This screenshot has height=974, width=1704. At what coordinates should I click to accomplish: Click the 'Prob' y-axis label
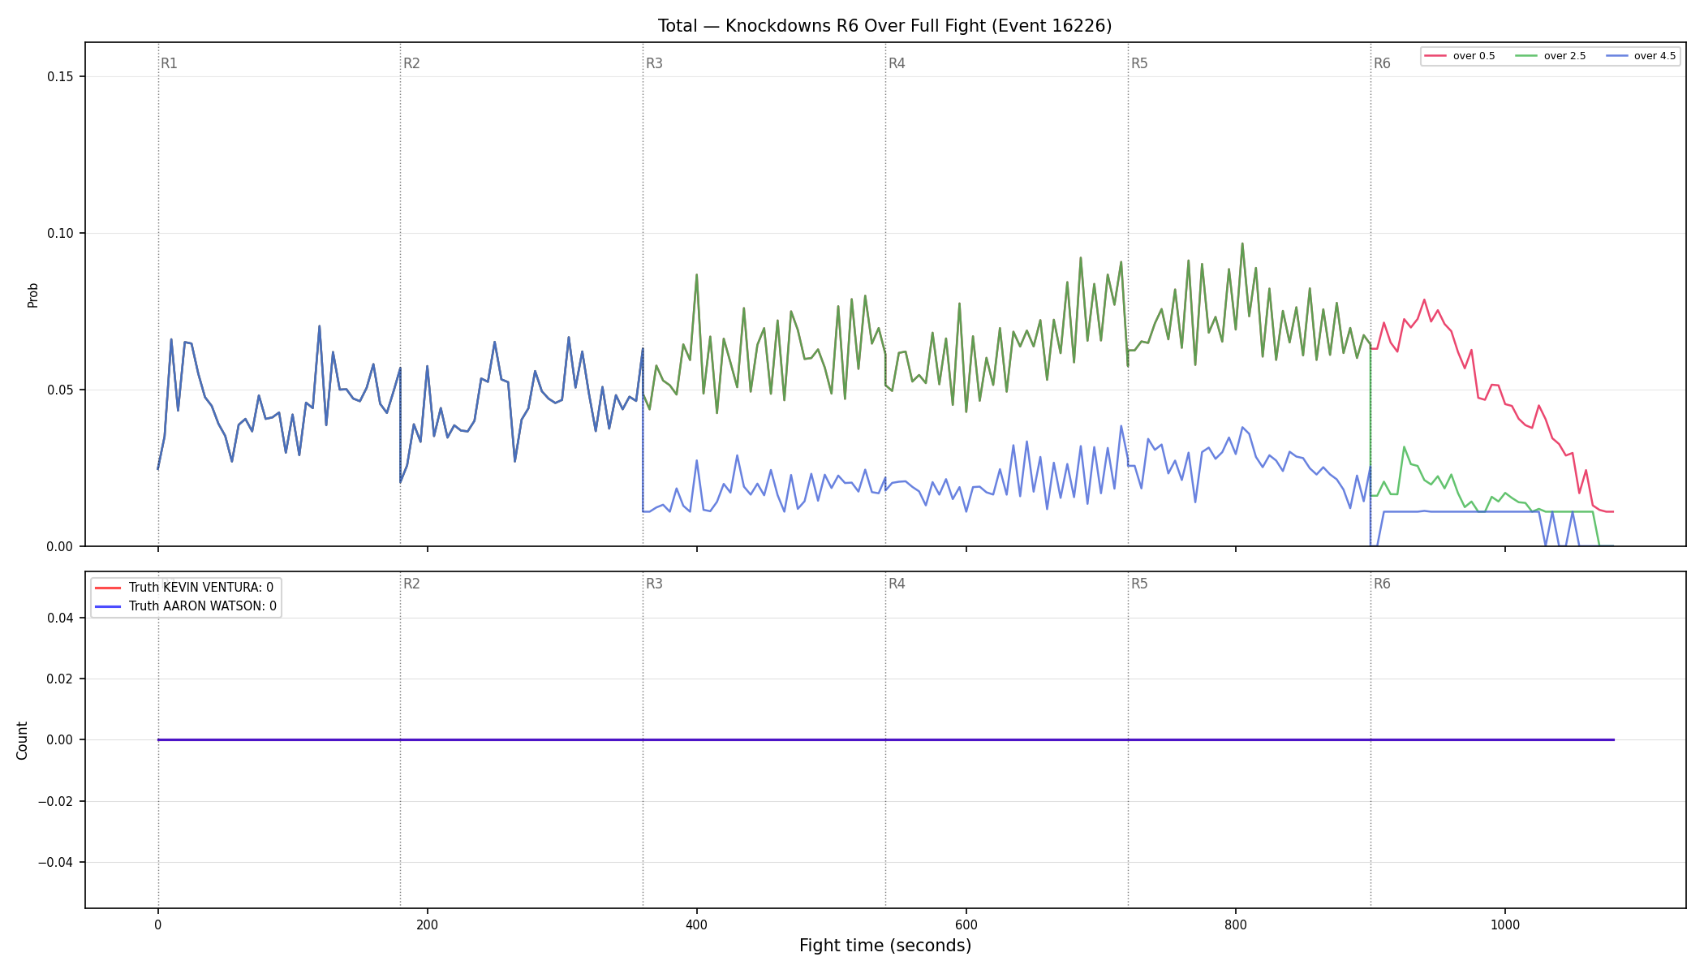[x=33, y=295]
